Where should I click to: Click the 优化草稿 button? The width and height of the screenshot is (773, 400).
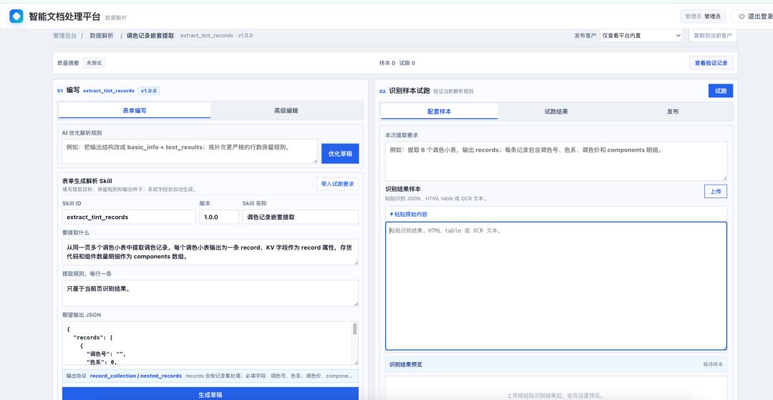tap(340, 154)
